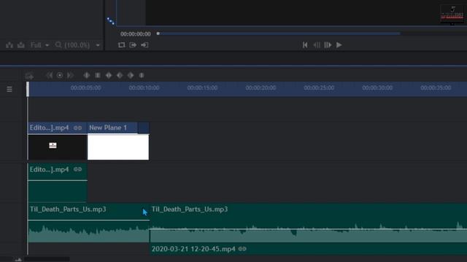Screen dimensions: 467x262
Task: Click the constant keyframe square icon
Action: (98, 76)
